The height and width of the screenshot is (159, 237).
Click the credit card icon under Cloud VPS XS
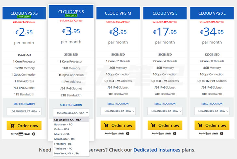point(21,134)
